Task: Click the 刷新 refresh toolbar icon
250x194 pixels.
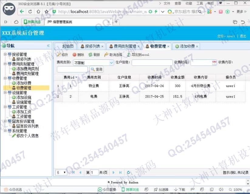Action: click(90, 55)
